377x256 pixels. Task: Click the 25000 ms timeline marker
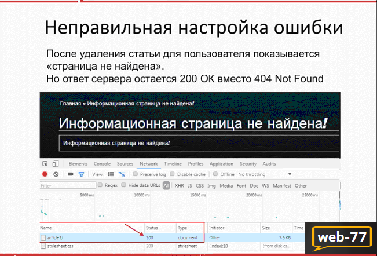pyautogui.click(x=310, y=195)
